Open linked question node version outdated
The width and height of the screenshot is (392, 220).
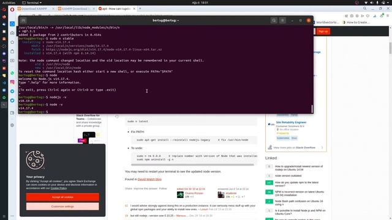288,175
